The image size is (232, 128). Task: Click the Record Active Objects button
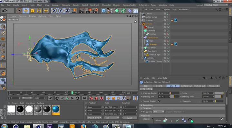point(91,98)
